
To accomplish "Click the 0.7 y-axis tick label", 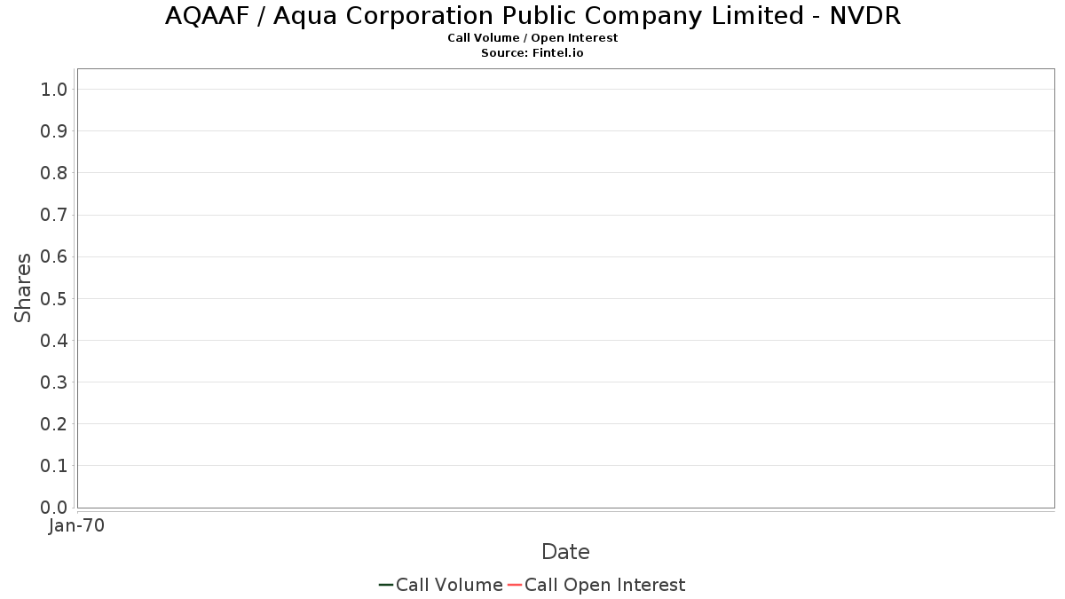I will click(54, 215).
